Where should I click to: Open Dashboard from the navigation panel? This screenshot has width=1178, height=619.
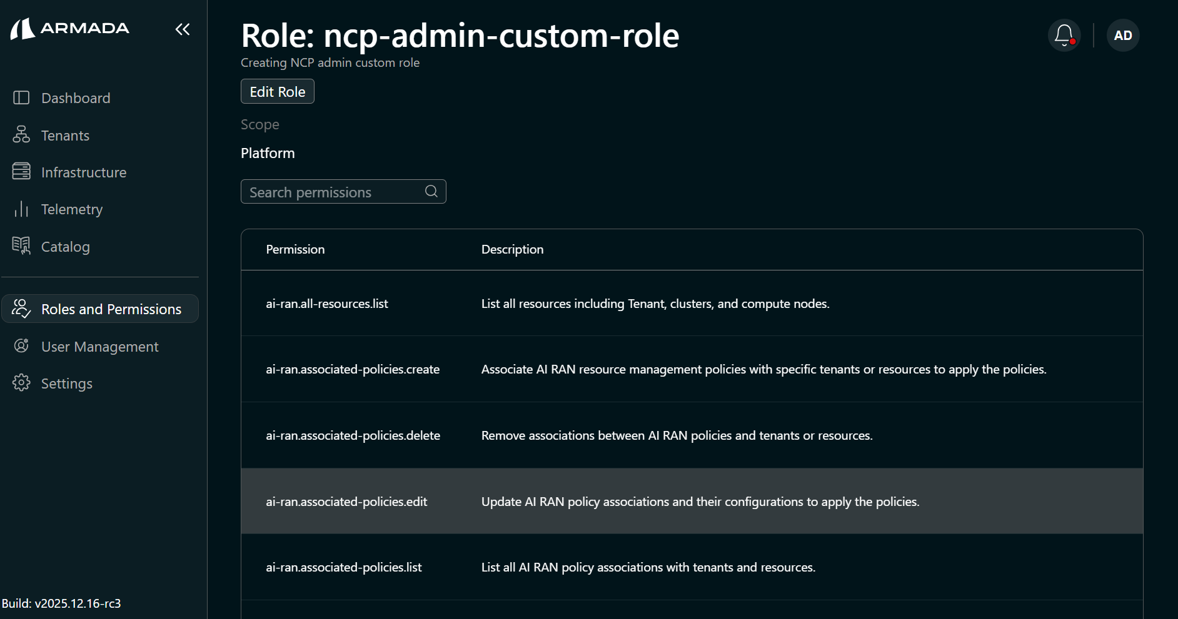(76, 98)
